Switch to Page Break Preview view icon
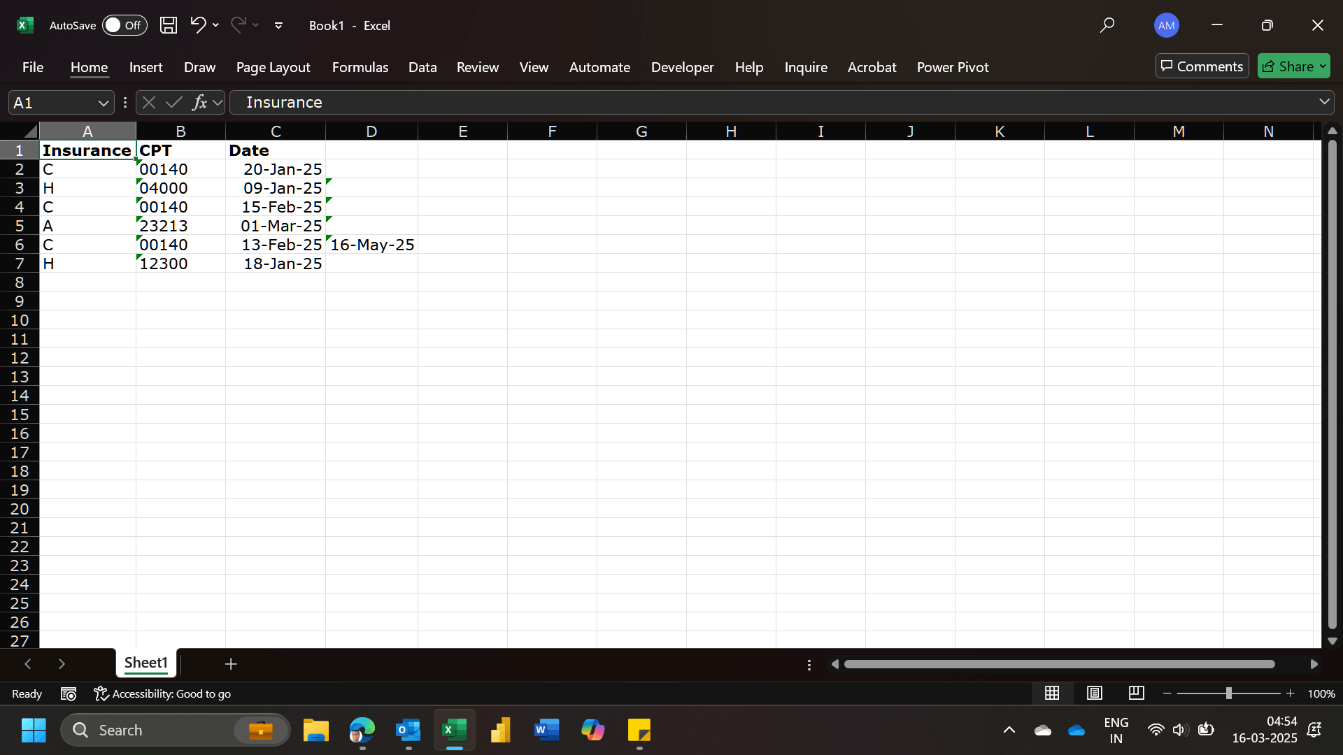This screenshot has height=755, width=1343. click(x=1136, y=693)
